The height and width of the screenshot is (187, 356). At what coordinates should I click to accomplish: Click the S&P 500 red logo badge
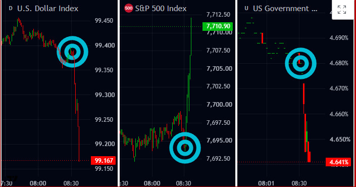(x=128, y=9)
